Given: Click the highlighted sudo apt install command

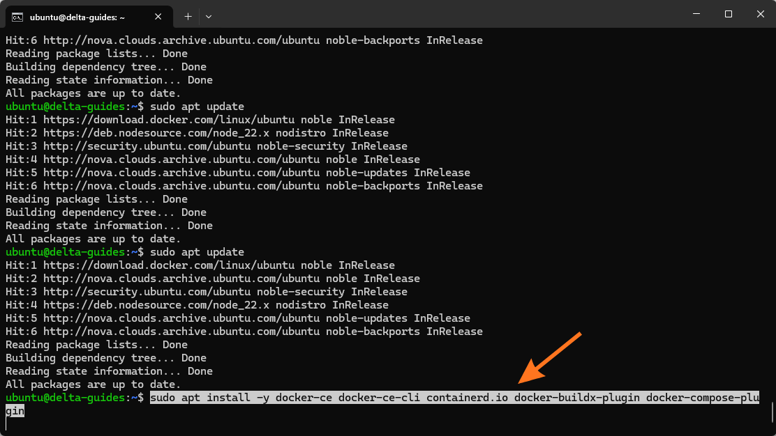Looking at the screenshot, I should (x=454, y=398).
